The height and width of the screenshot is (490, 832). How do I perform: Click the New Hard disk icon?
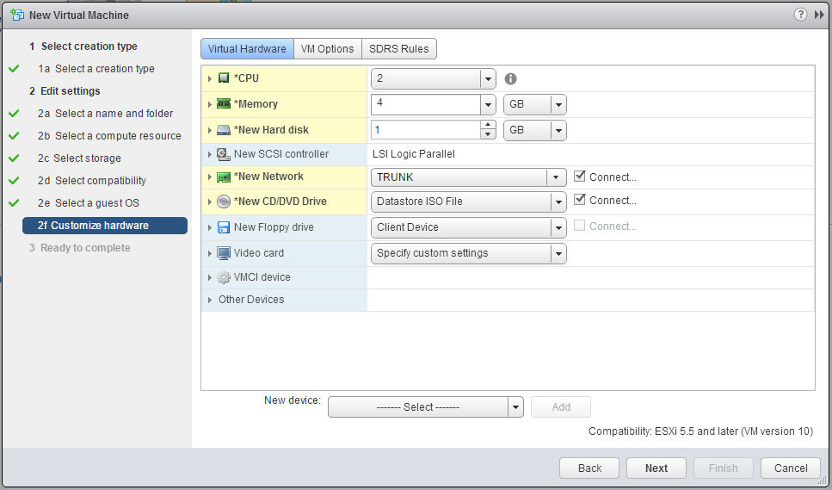[x=224, y=130]
